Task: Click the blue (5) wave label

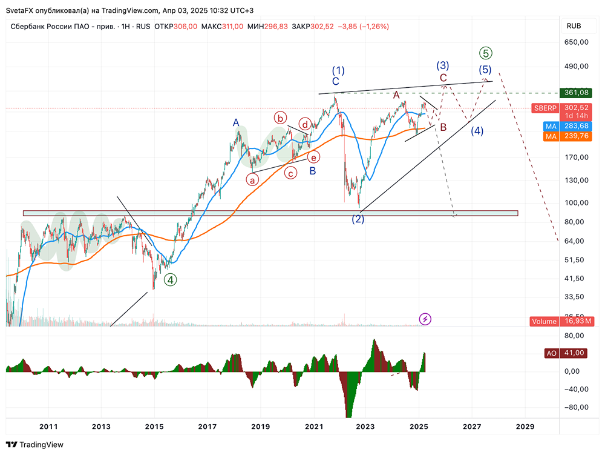Action: (x=485, y=70)
